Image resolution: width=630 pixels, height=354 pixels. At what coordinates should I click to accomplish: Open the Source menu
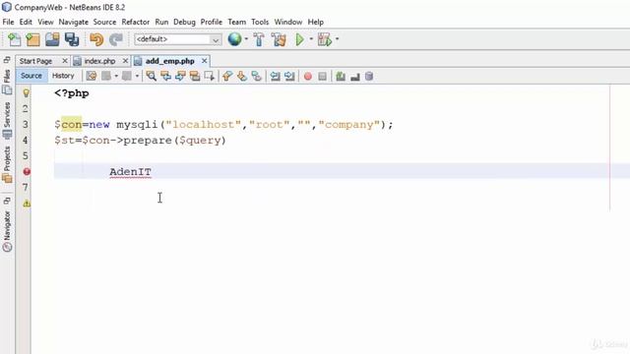coord(104,22)
